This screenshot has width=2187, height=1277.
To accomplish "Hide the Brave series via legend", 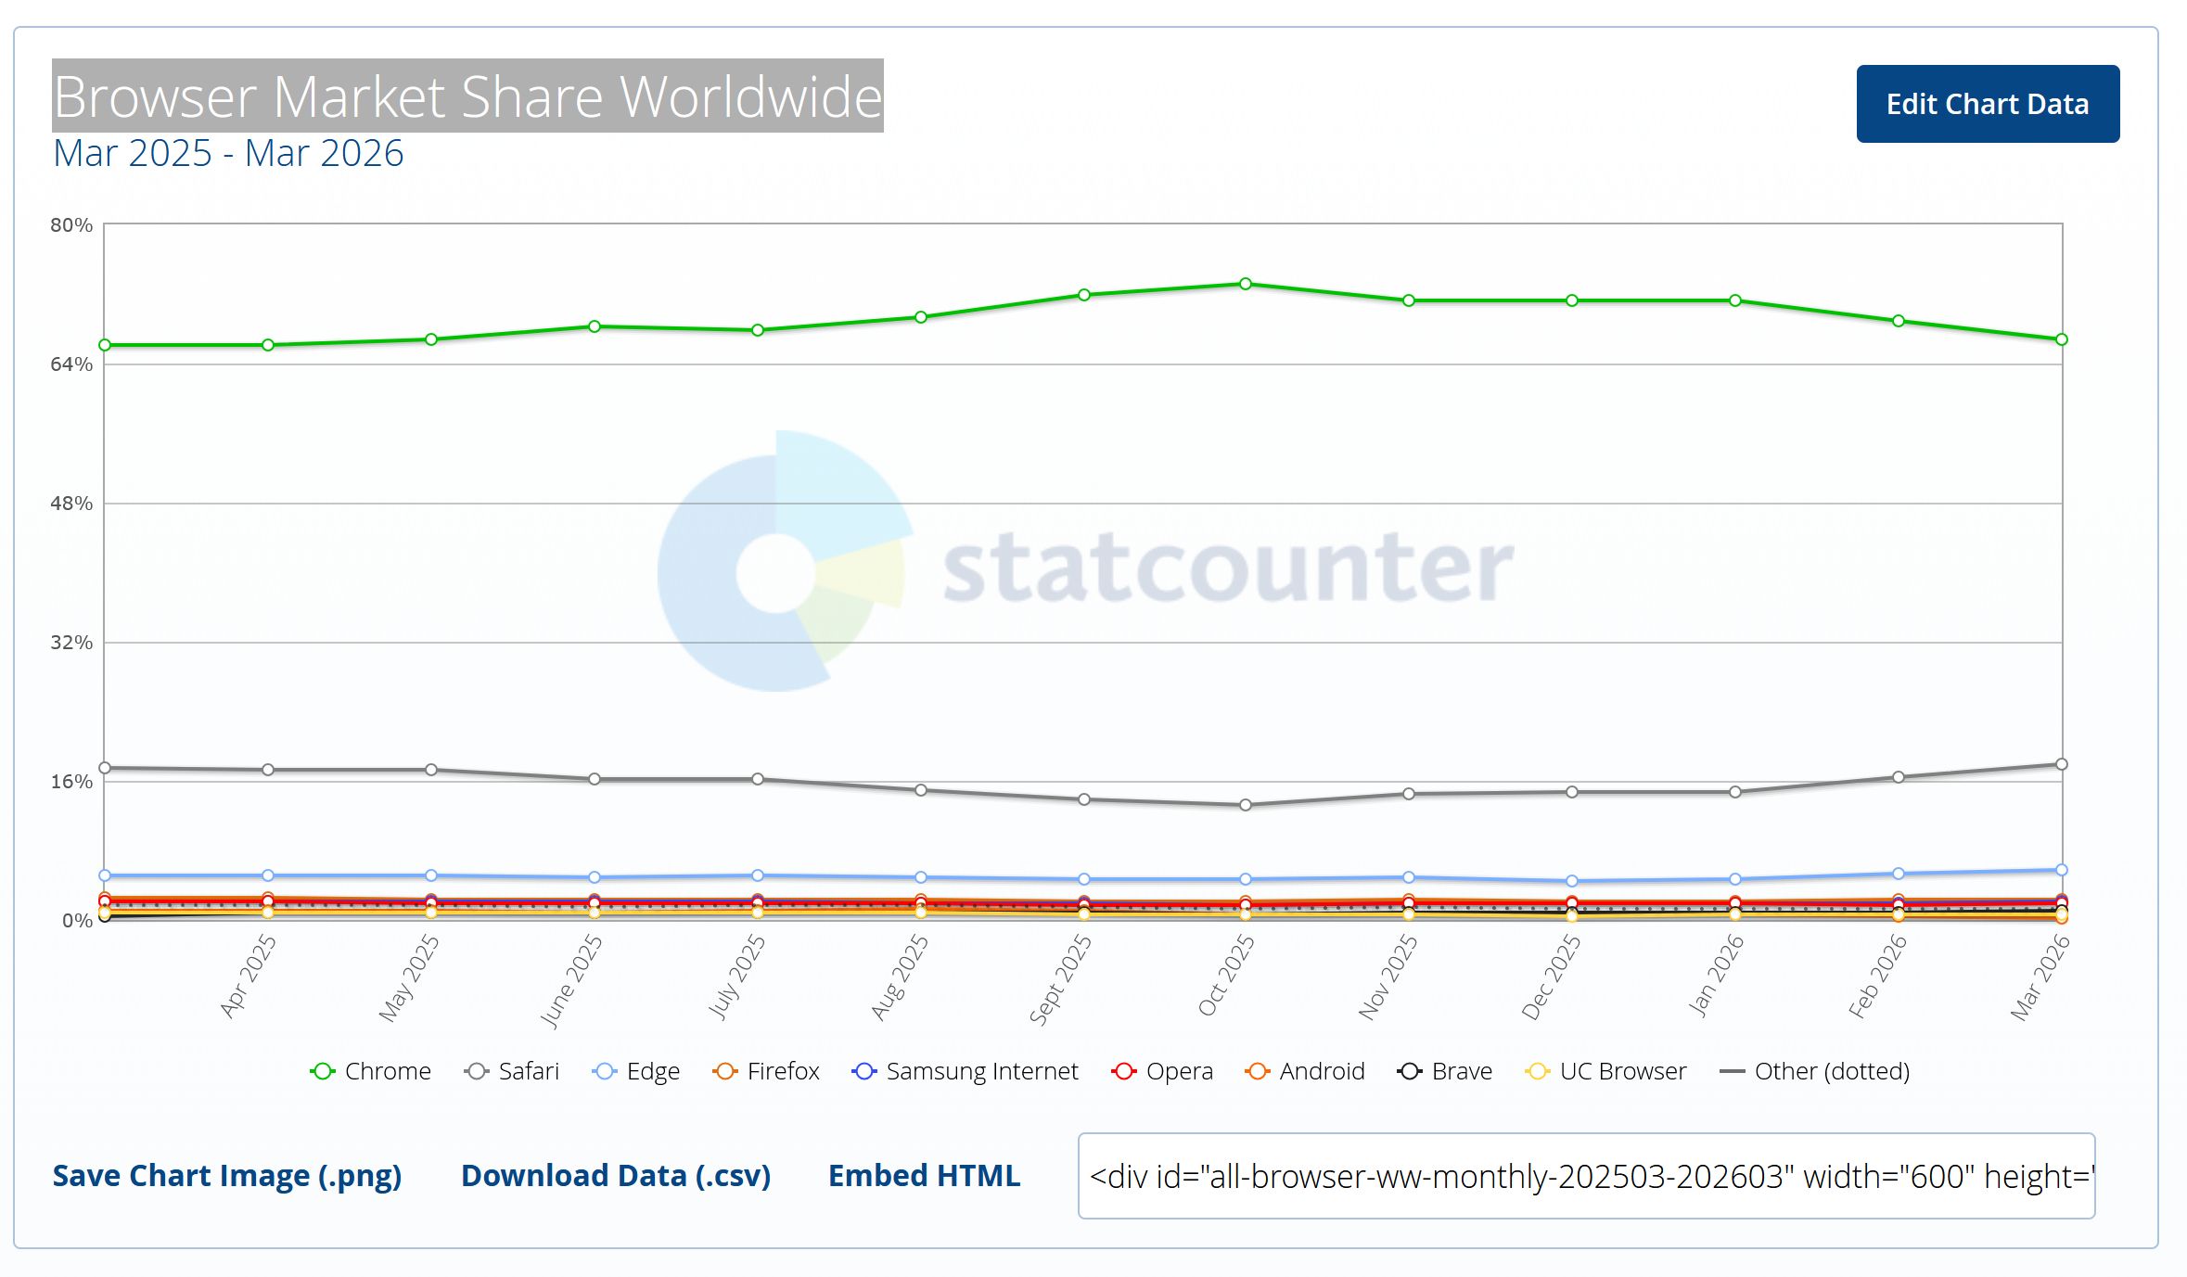I will [x=1445, y=1071].
